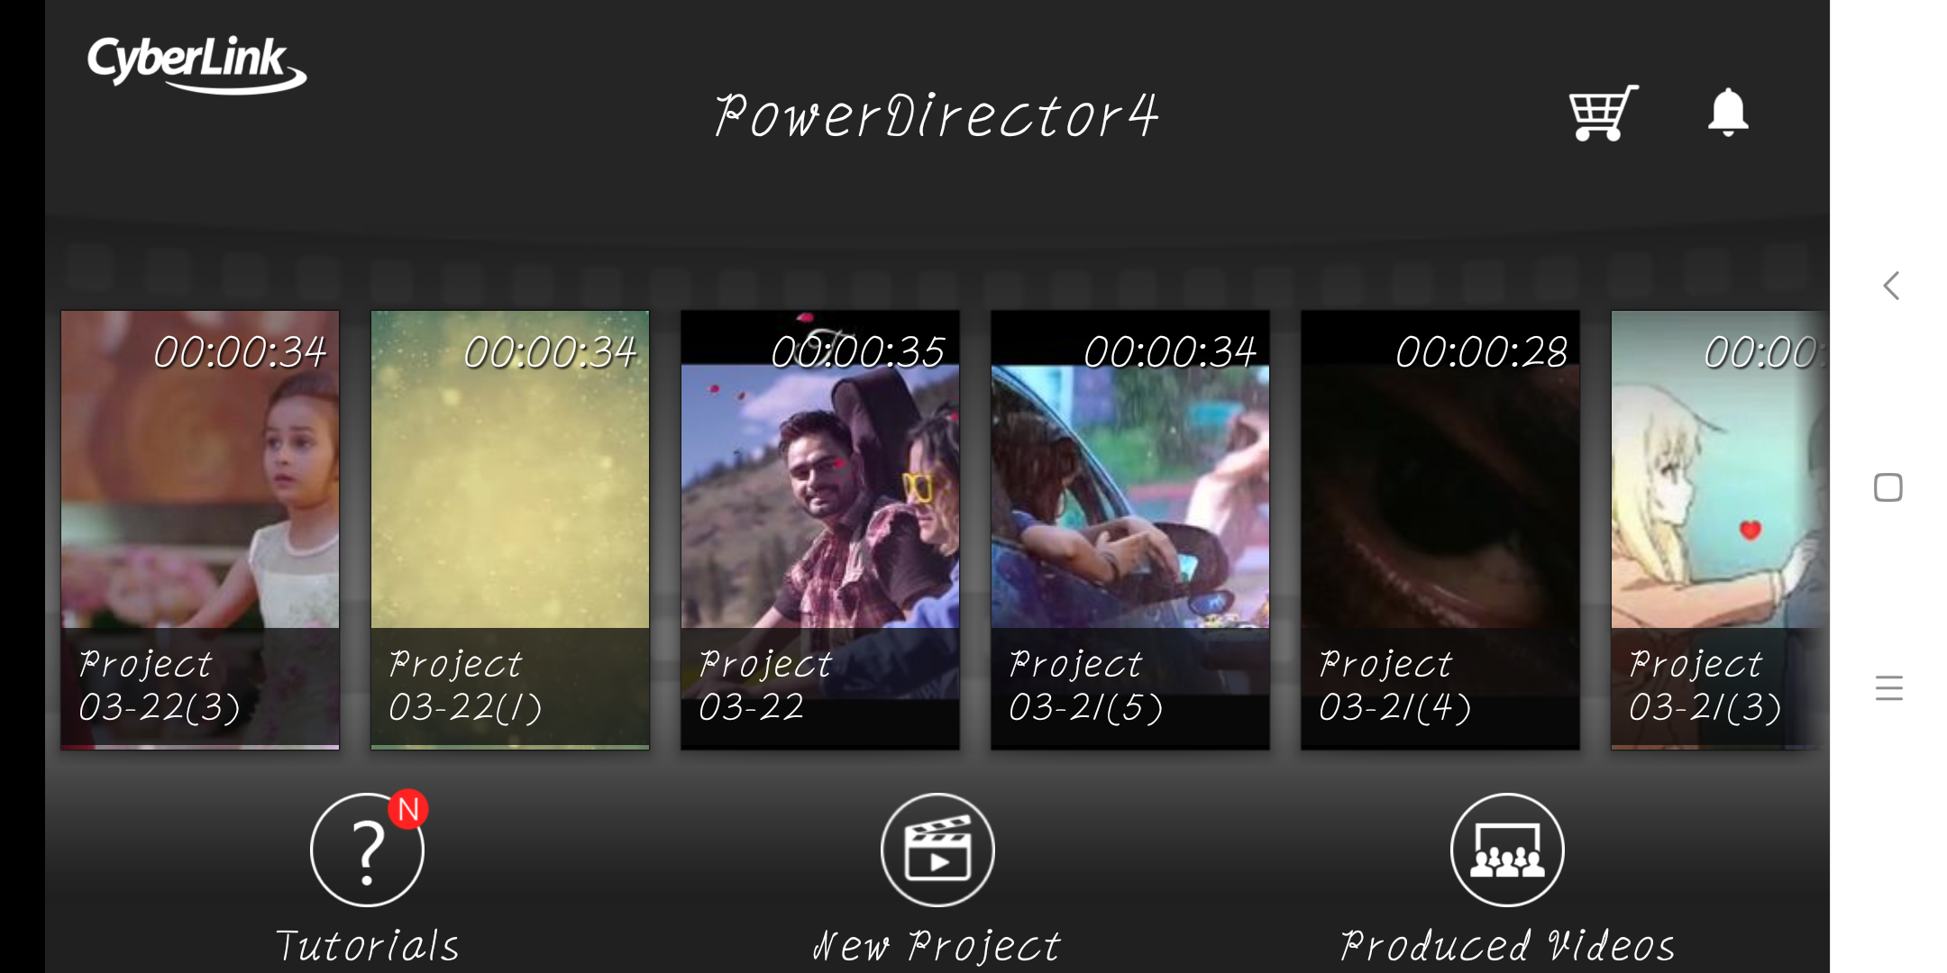The width and height of the screenshot is (1947, 973).
Task: Open Project 03-22(3) thumbnail
Action: coord(200,530)
